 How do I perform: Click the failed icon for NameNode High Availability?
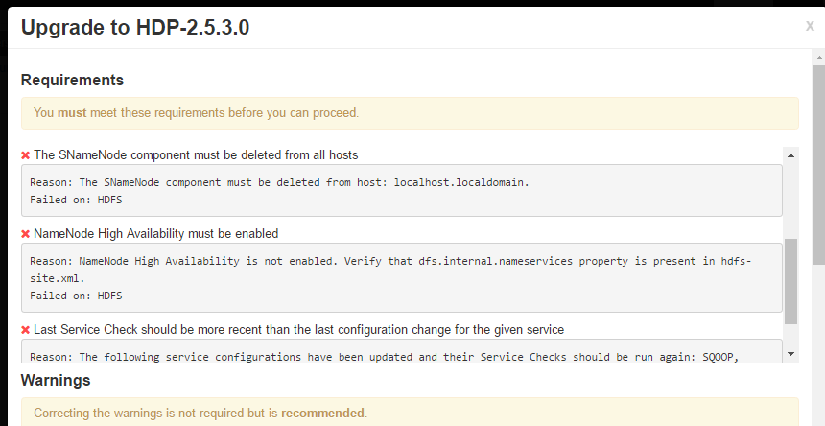click(x=26, y=234)
